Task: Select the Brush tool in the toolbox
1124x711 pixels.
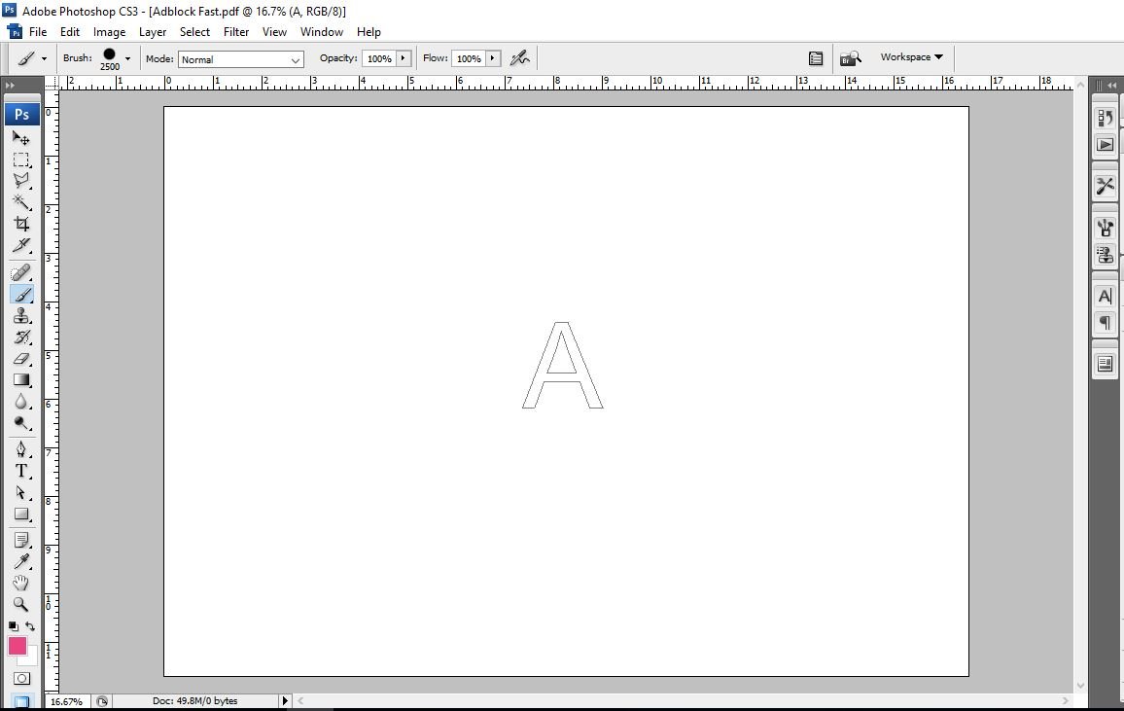Action: click(x=21, y=295)
